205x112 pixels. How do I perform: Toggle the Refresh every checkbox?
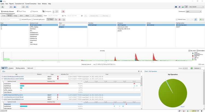click(x=177, y=19)
